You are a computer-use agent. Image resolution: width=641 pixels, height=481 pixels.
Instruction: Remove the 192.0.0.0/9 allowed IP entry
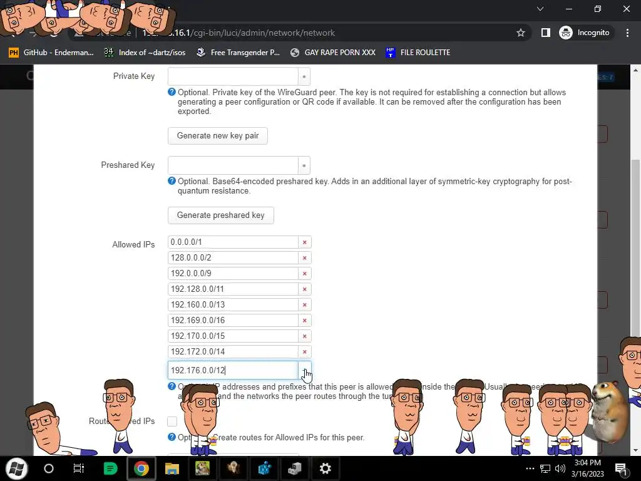pyautogui.click(x=305, y=274)
